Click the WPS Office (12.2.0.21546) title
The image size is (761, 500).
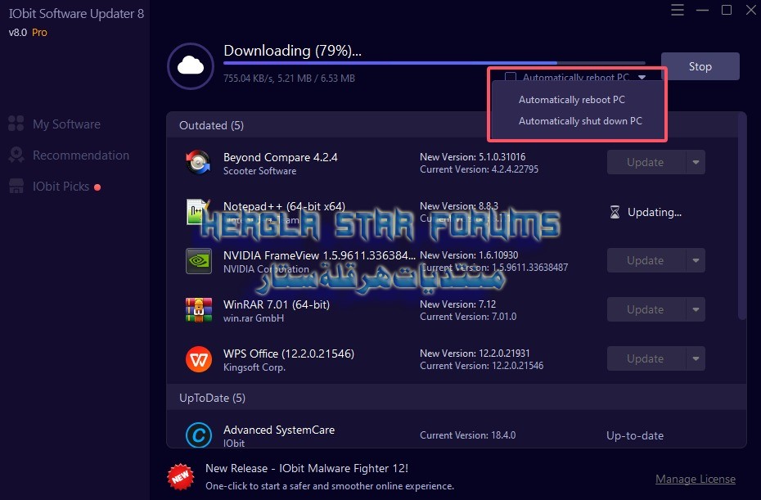(288, 354)
